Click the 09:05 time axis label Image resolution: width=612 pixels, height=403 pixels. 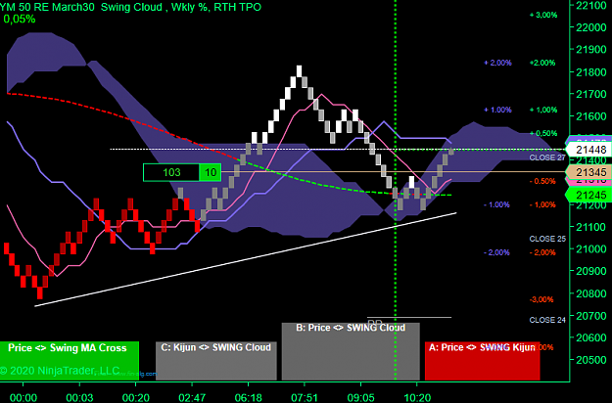pos(360,398)
